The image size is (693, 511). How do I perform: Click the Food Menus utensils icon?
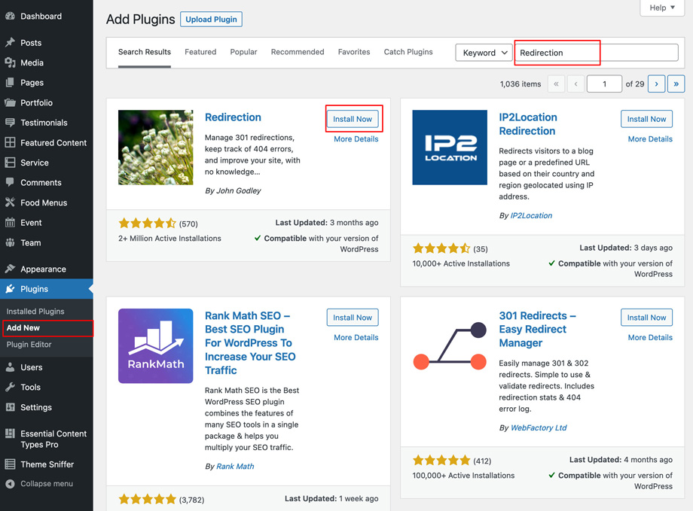click(10, 202)
